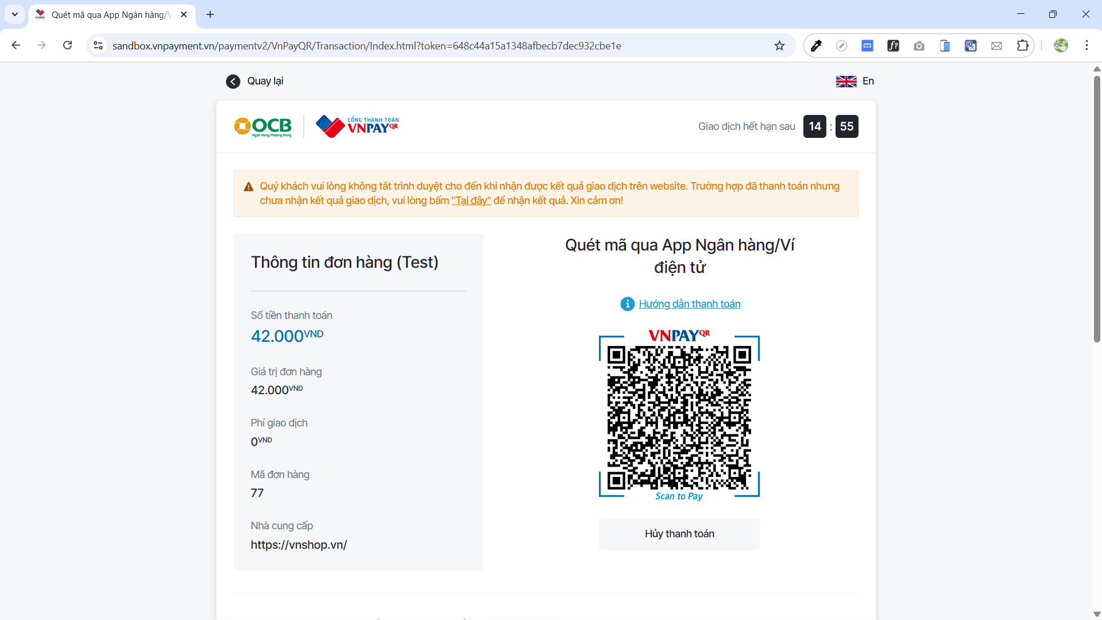Click the Quay lại back arrow icon
This screenshot has width=1102, height=620.
coord(233,82)
